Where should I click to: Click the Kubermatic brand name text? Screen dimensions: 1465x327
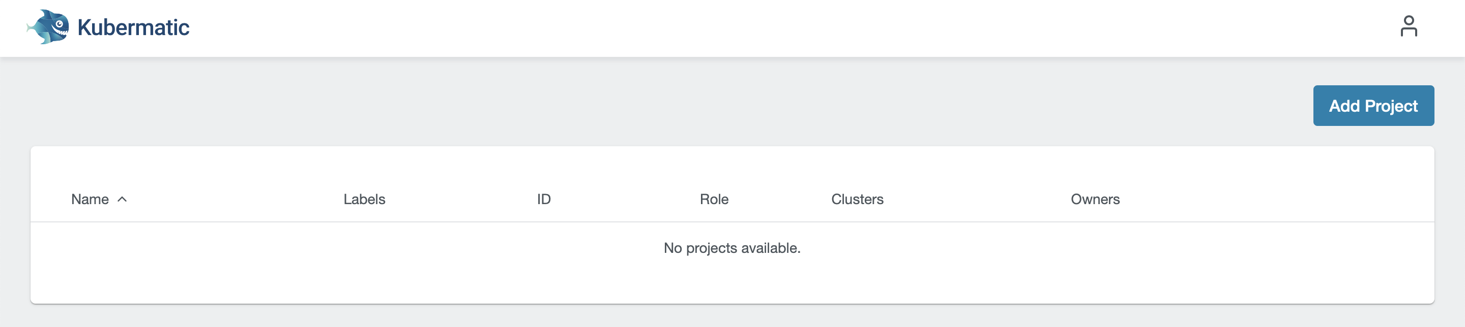coord(132,26)
